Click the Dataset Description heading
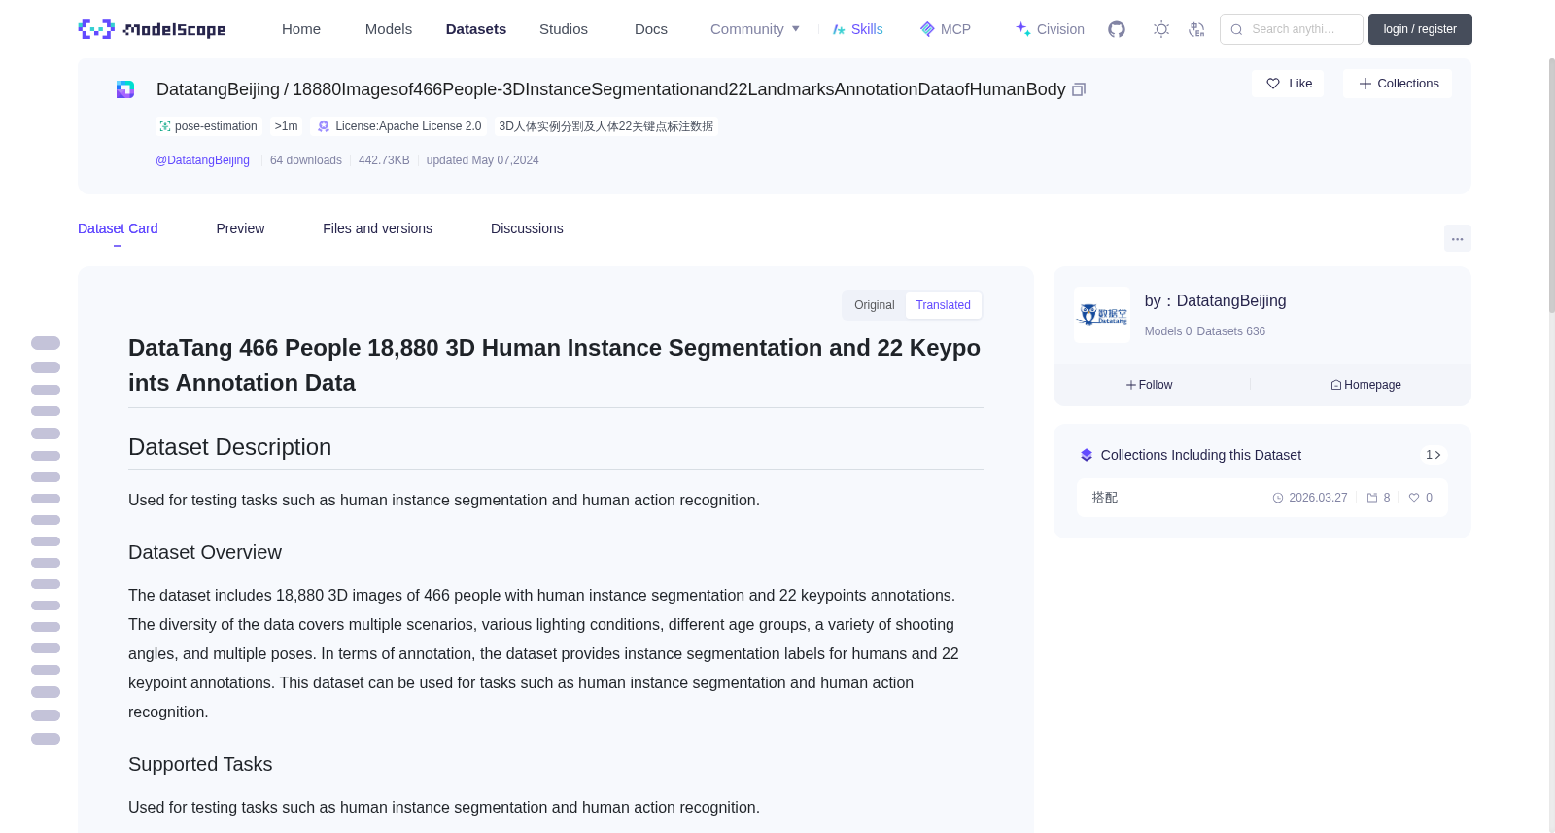 [x=229, y=447]
